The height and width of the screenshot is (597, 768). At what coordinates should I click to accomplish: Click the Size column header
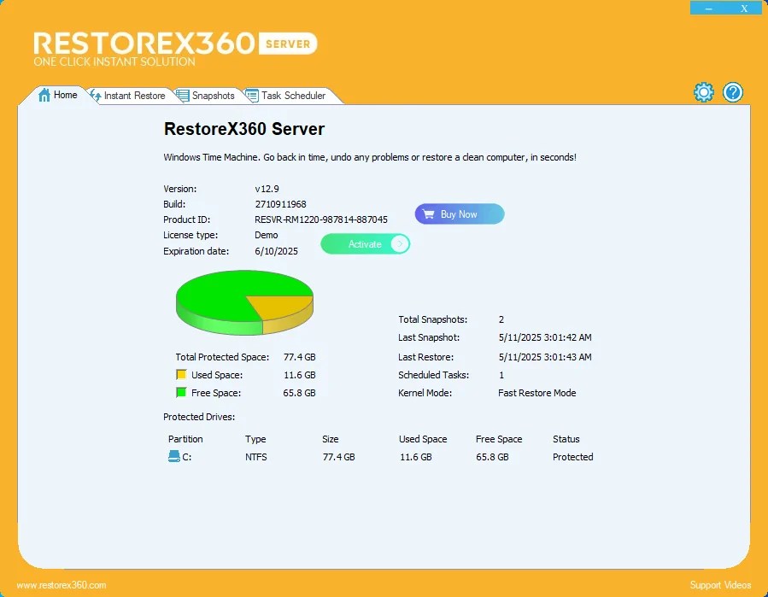tap(330, 439)
